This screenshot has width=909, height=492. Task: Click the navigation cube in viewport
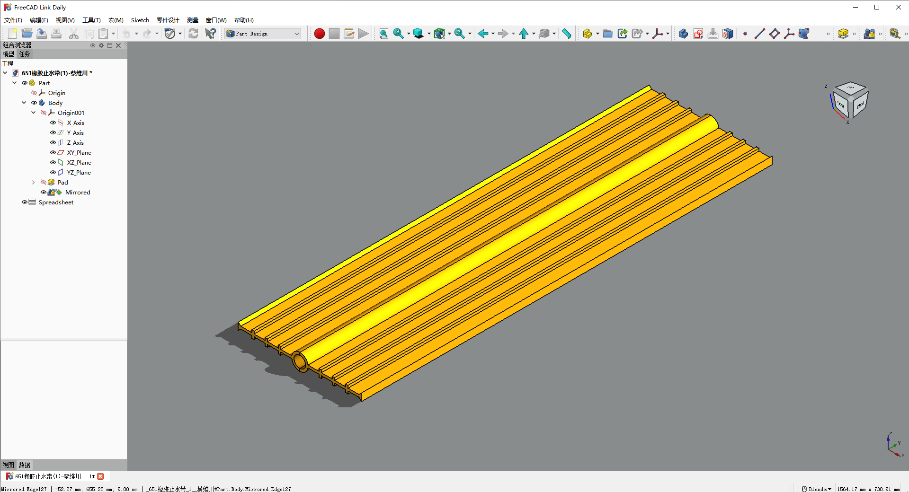(x=850, y=101)
